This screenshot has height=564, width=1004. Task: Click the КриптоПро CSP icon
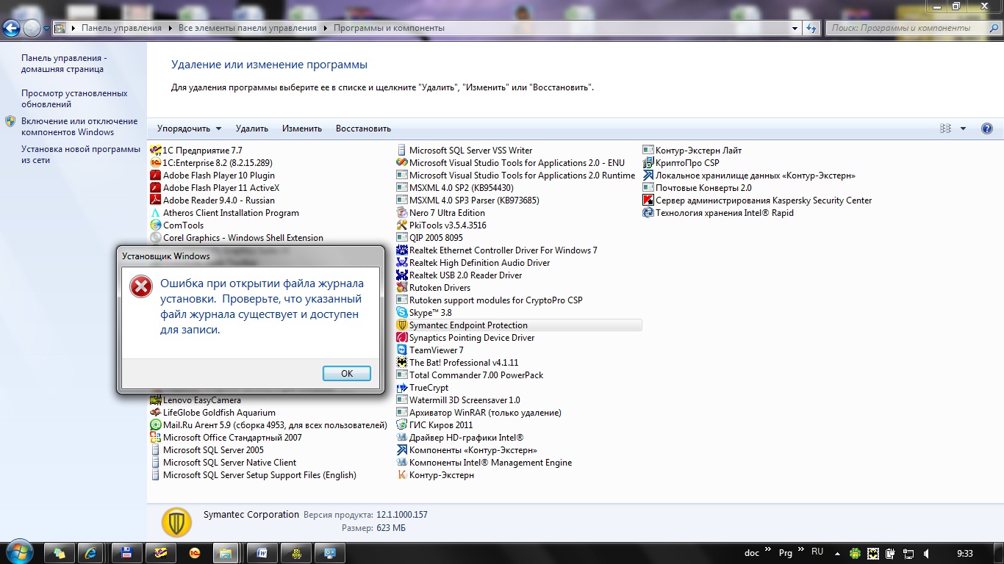648,163
